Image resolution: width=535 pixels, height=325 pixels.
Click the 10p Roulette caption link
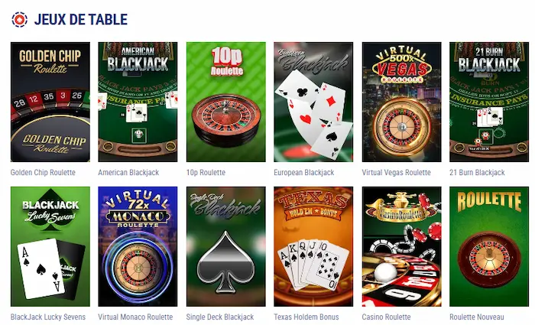tap(206, 172)
